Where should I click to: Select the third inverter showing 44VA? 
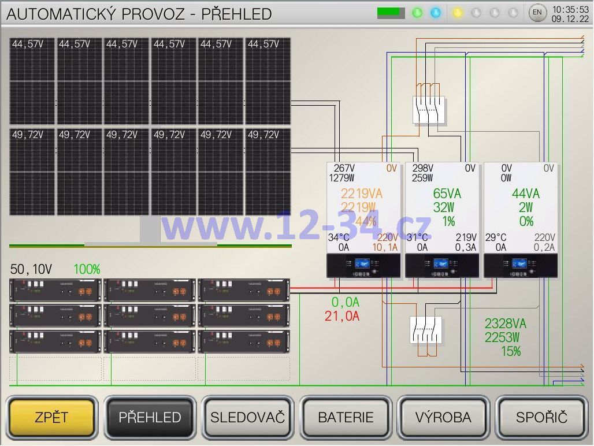point(521,220)
